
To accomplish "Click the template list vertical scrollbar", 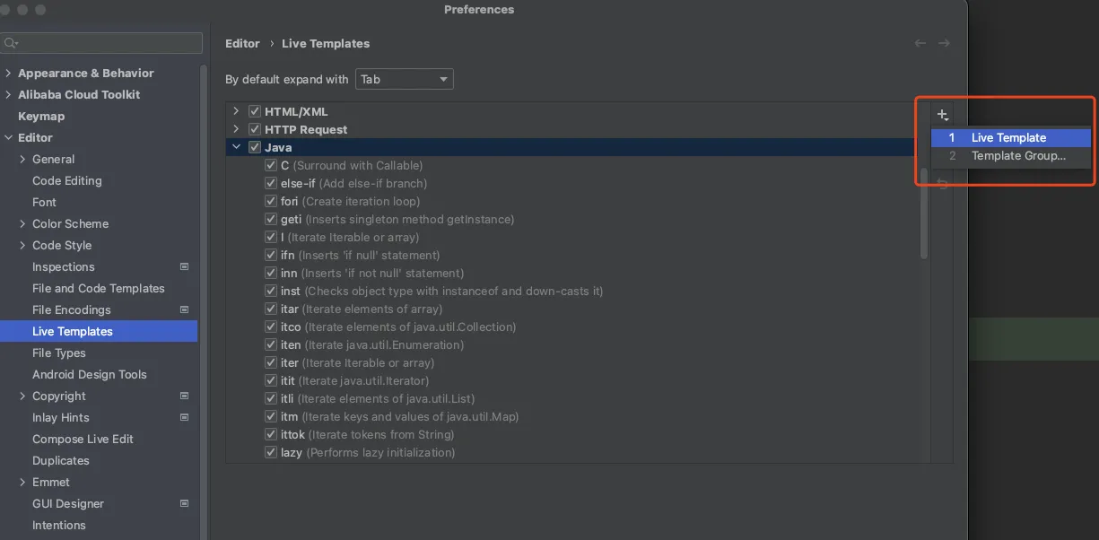I will 924,215.
